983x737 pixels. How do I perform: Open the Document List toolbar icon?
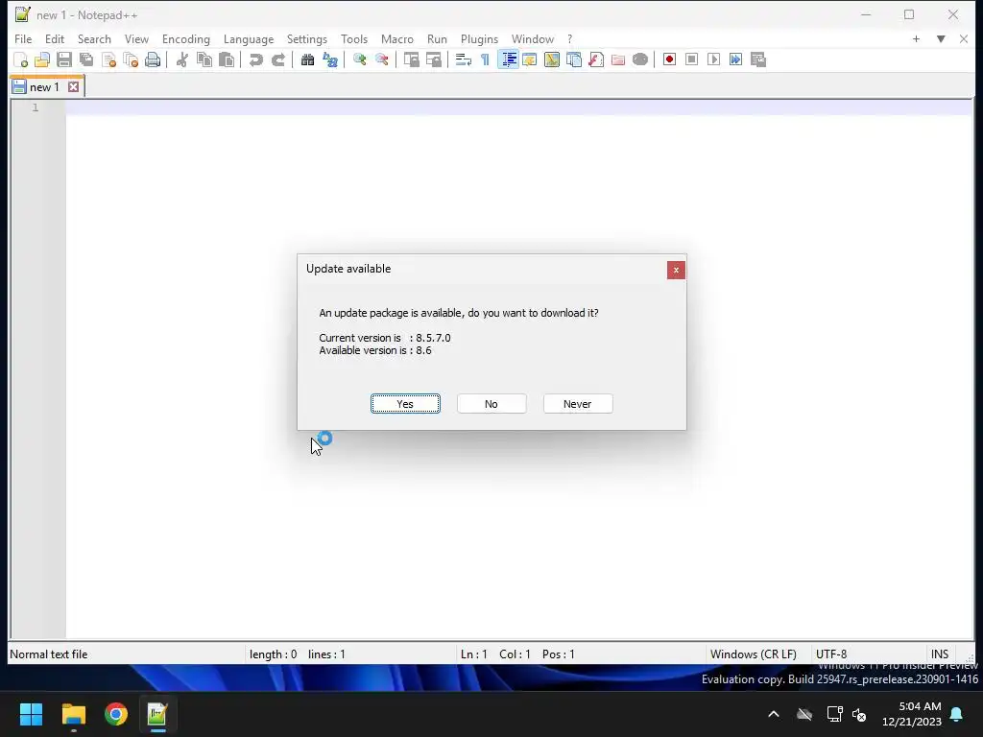(574, 59)
